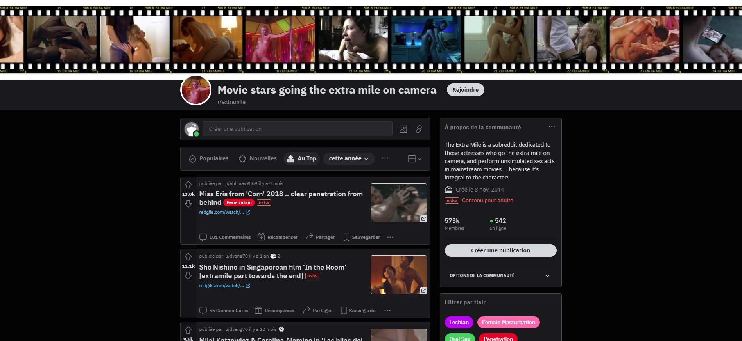The width and height of the screenshot is (742, 341).
Task: Open the "cette année" time range dropdown
Action: [348, 159]
